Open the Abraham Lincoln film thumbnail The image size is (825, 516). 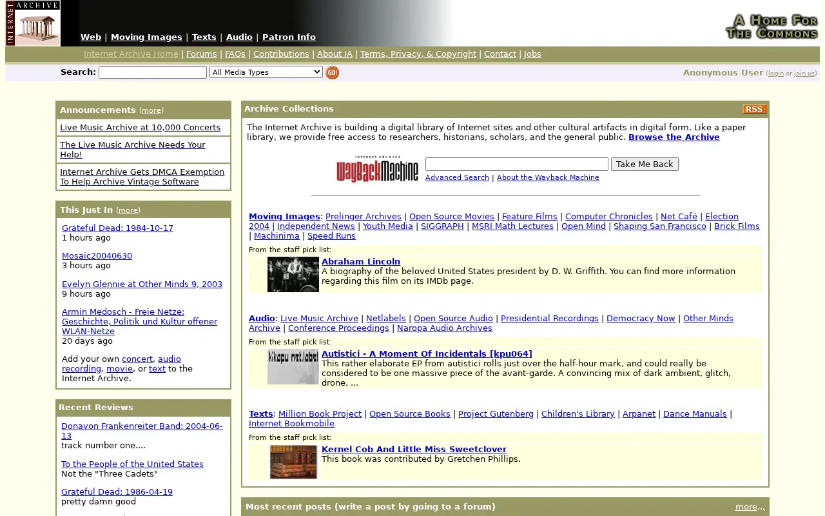pyautogui.click(x=293, y=274)
